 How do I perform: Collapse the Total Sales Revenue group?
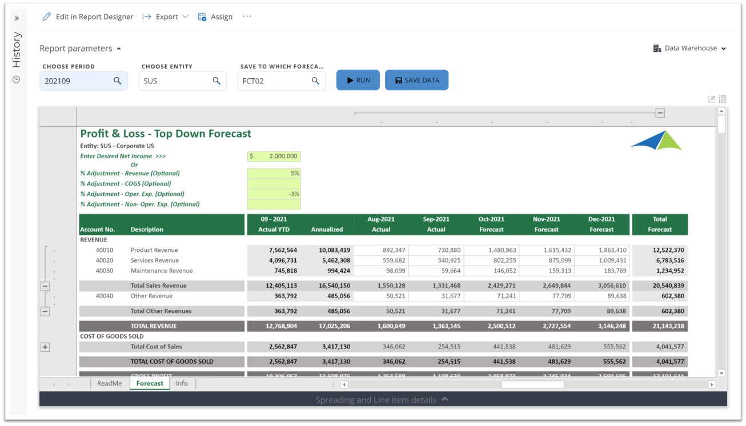click(x=45, y=286)
